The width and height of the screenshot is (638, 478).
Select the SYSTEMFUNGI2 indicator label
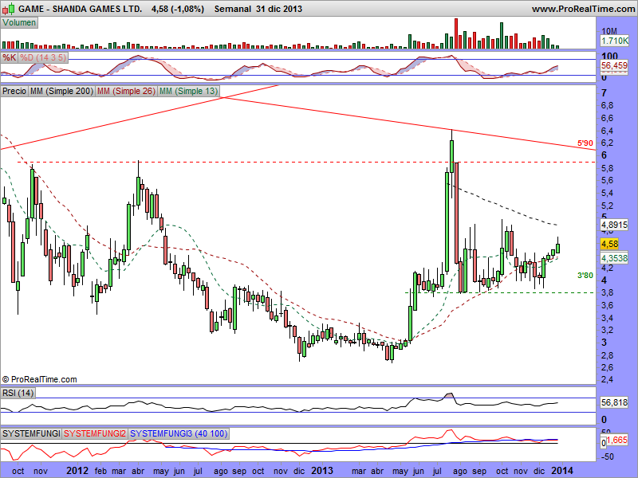click(x=95, y=433)
